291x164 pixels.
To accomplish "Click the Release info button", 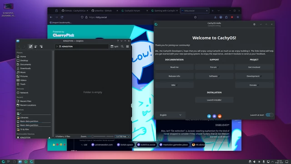I will pos(175,76).
